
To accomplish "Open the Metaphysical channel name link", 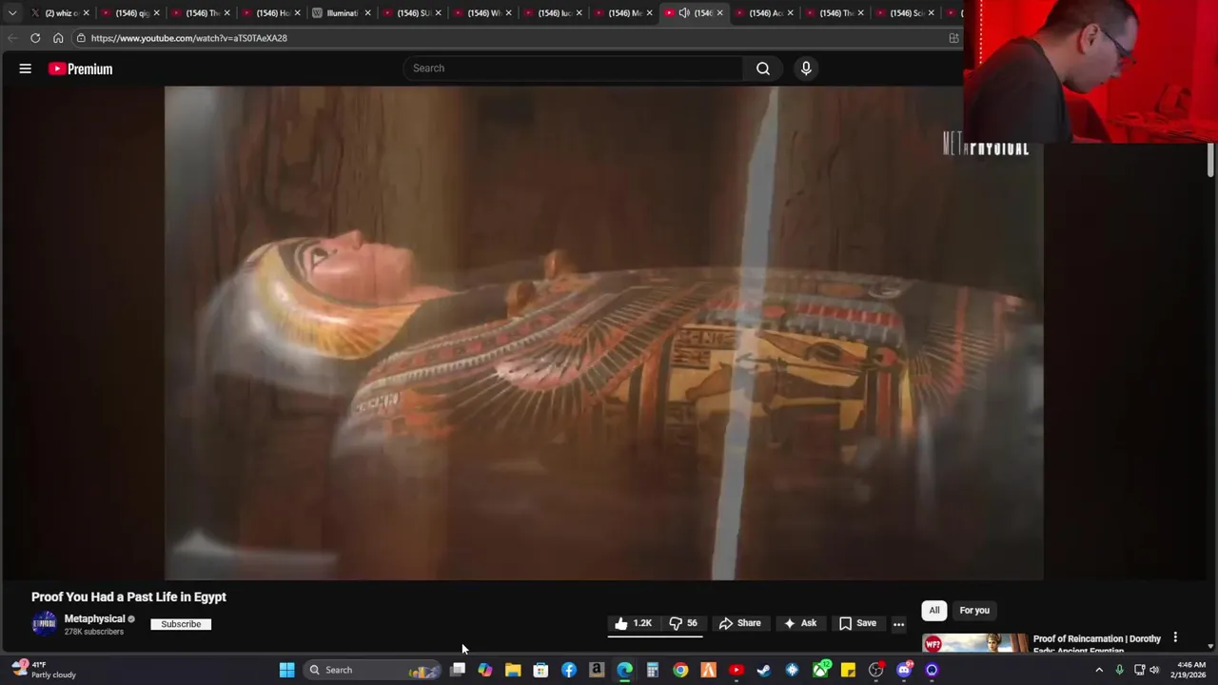I will 94,618.
